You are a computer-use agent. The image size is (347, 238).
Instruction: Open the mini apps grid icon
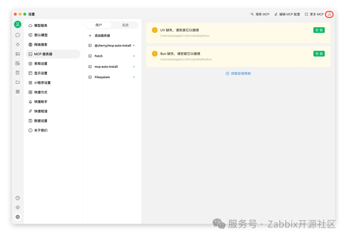tap(18, 92)
